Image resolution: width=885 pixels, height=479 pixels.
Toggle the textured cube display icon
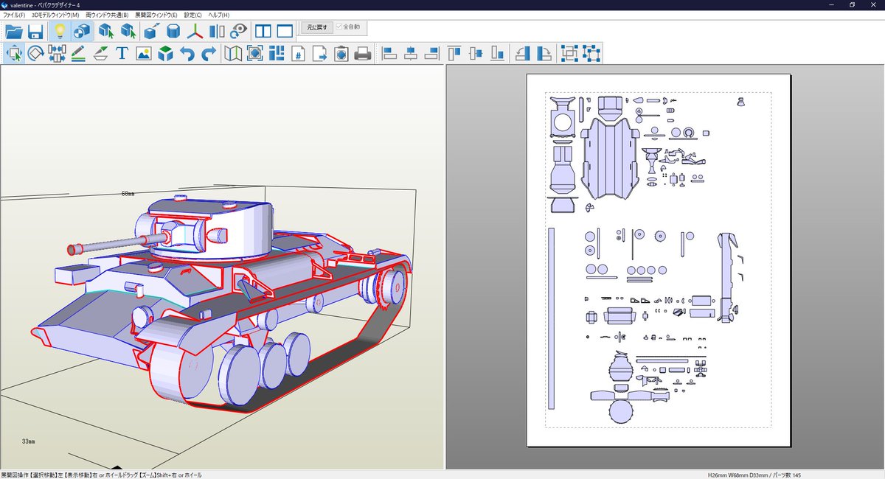(x=81, y=32)
